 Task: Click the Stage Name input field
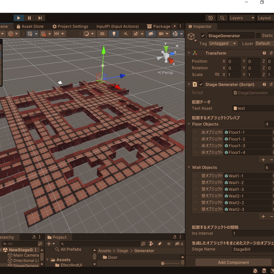point(253,249)
